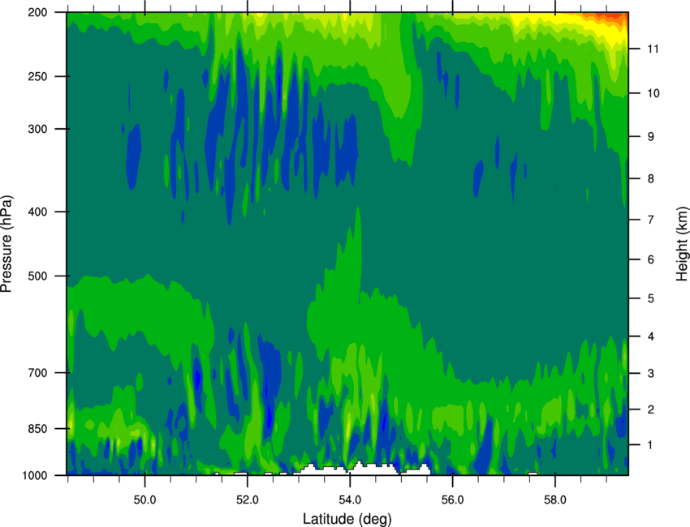Viewport: 690px width, 527px height.
Task: Click the 'Pressure (hPa)' axis title
Action: (6, 244)
